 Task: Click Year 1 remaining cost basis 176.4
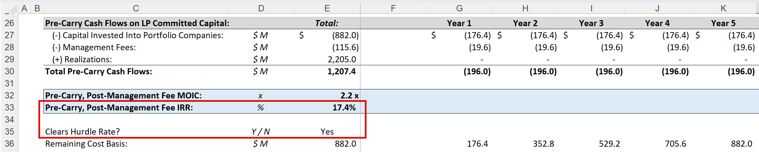point(477,144)
